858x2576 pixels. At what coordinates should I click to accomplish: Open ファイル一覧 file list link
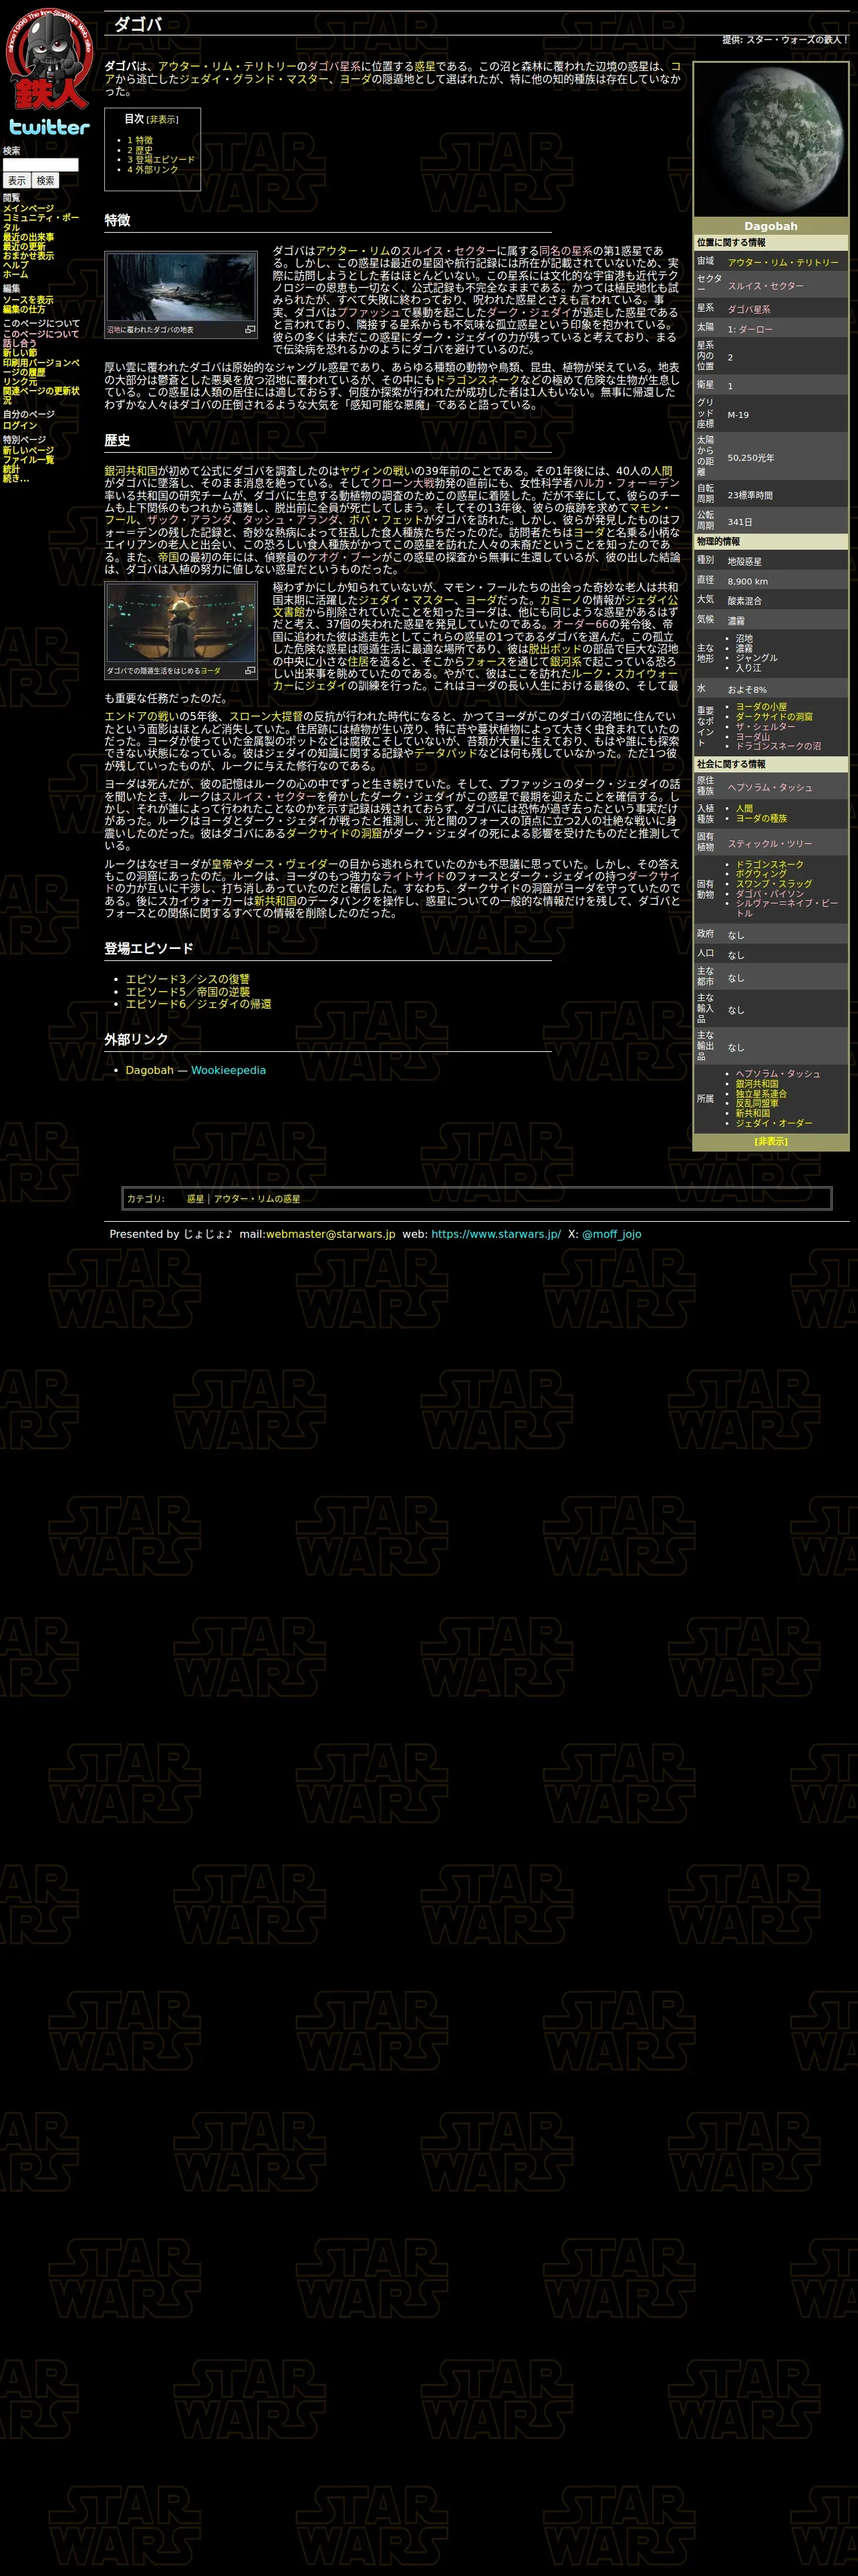(28, 459)
